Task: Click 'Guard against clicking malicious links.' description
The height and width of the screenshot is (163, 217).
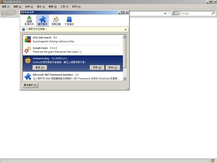Action: coord(54,41)
